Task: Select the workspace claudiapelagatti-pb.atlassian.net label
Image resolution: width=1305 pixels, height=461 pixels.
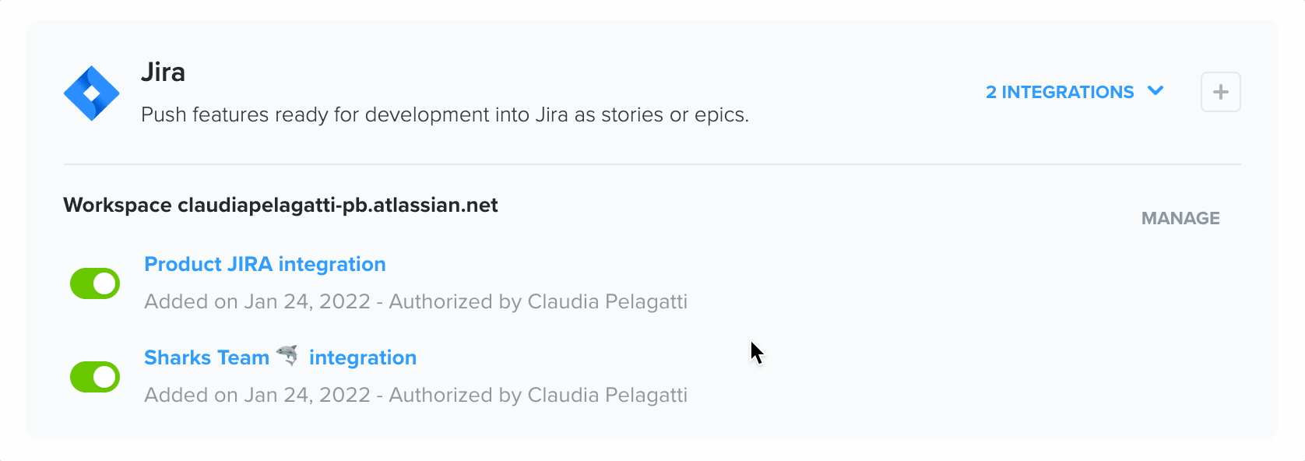Action: pos(280,206)
